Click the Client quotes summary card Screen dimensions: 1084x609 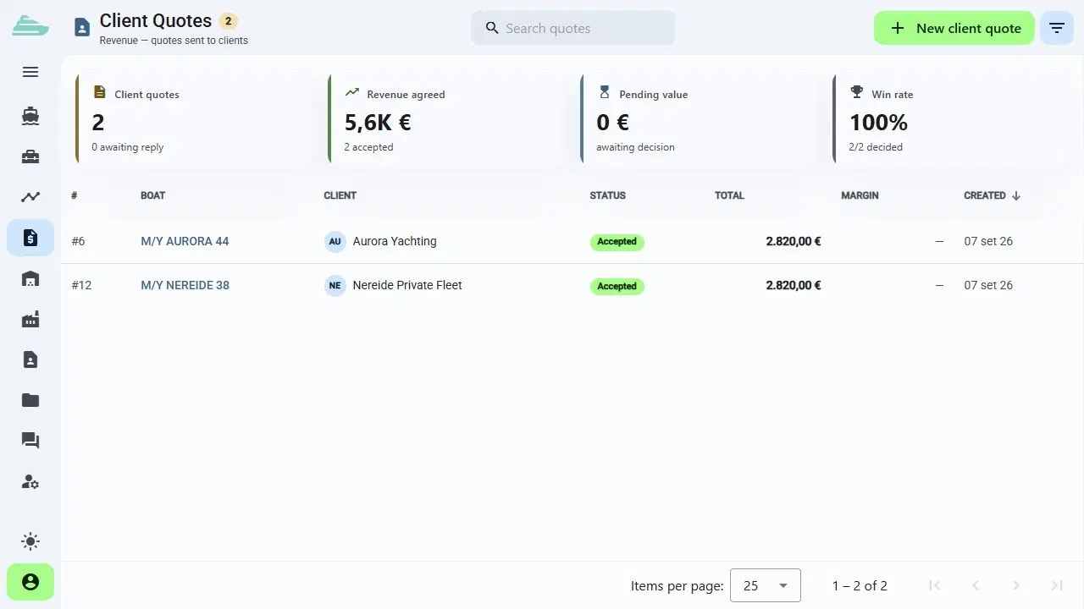coord(193,119)
